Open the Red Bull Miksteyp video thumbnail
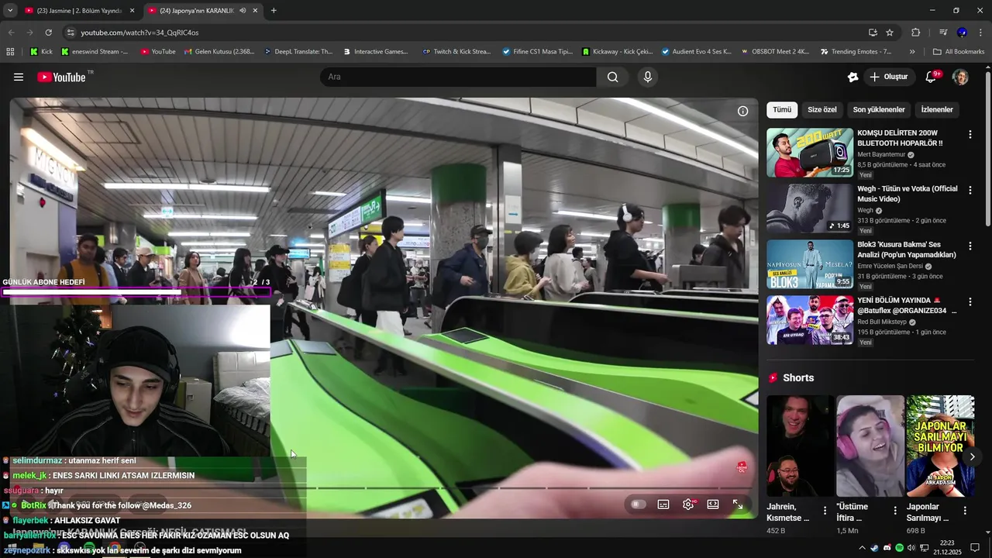The height and width of the screenshot is (558, 992). 810,320
